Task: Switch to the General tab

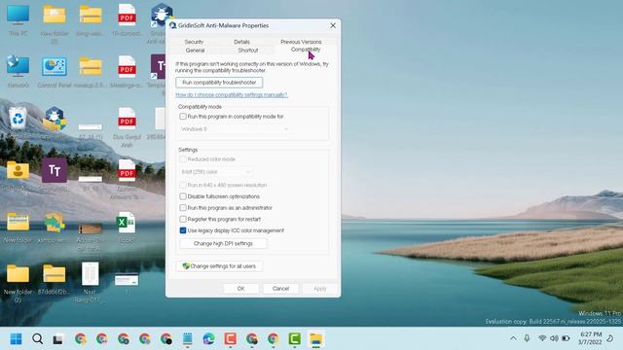Action: point(195,51)
